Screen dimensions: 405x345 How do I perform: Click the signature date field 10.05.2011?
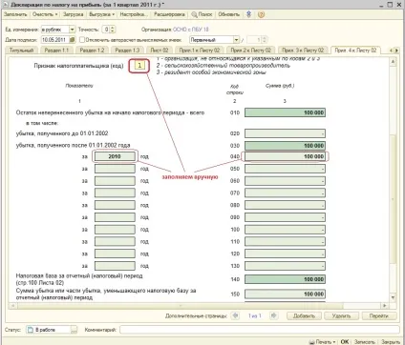pos(55,40)
